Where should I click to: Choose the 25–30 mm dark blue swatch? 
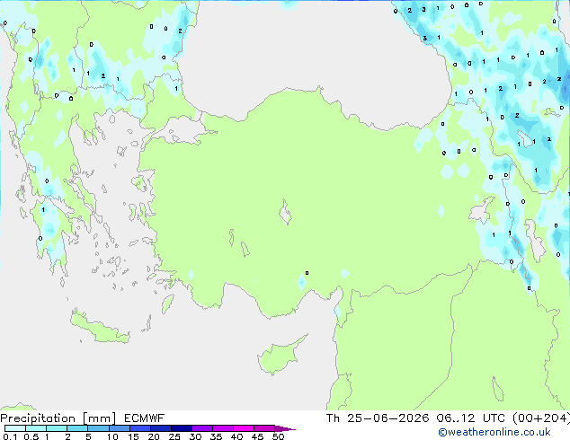181,428
